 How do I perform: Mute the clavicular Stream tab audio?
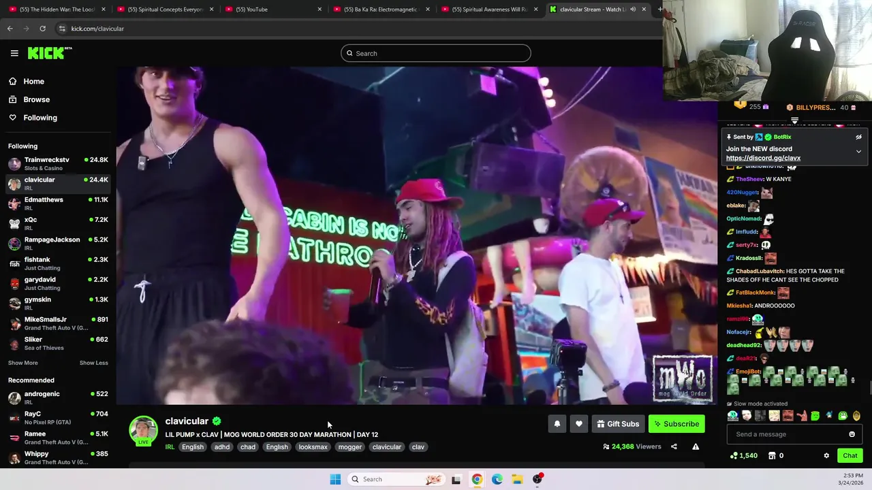633,10
